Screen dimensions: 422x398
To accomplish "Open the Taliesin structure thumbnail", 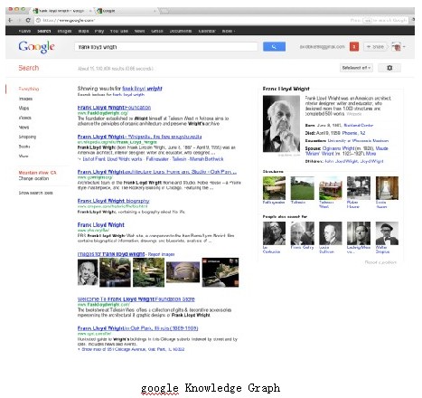I will coord(302,188).
